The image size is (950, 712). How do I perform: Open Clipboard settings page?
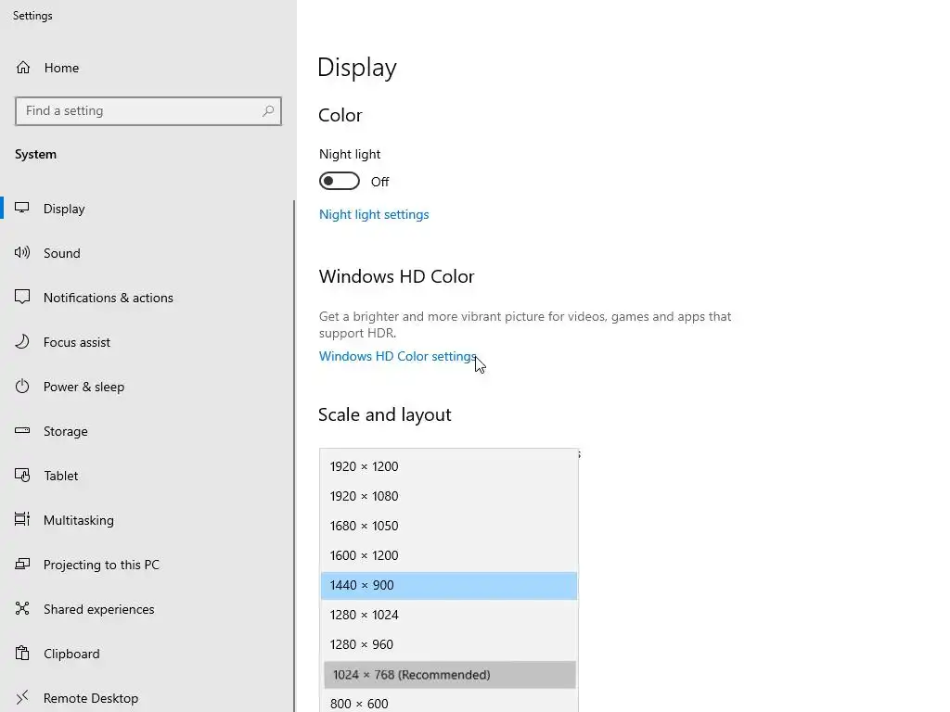point(148,654)
